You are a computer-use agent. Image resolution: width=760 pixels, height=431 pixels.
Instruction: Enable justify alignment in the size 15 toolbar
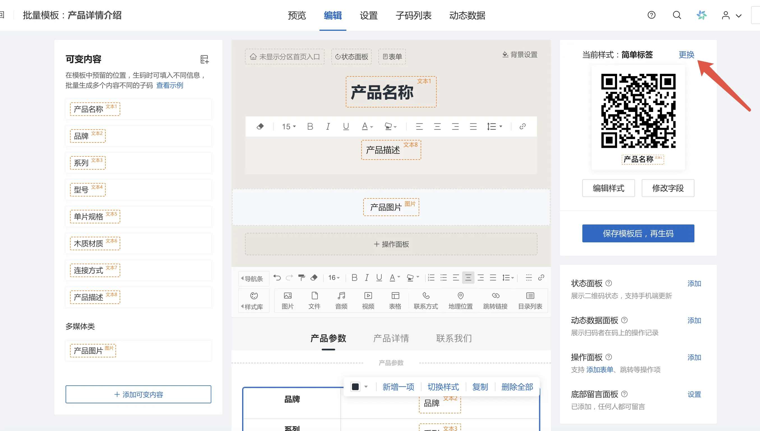coord(473,127)
